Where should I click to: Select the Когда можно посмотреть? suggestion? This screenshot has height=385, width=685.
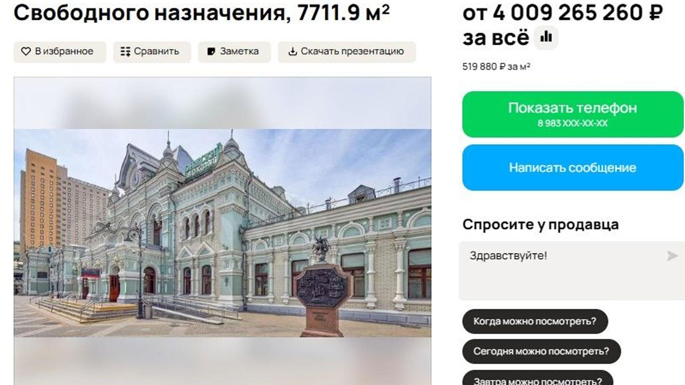point(535,322)
